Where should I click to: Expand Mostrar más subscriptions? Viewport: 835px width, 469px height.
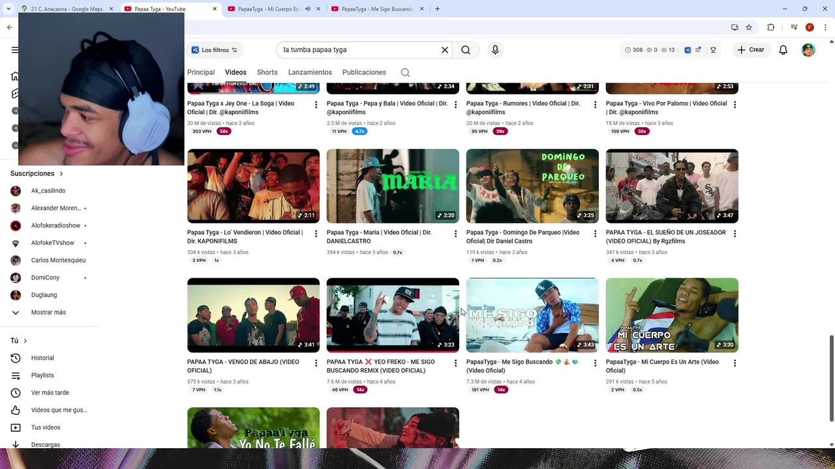pos(49,313)
